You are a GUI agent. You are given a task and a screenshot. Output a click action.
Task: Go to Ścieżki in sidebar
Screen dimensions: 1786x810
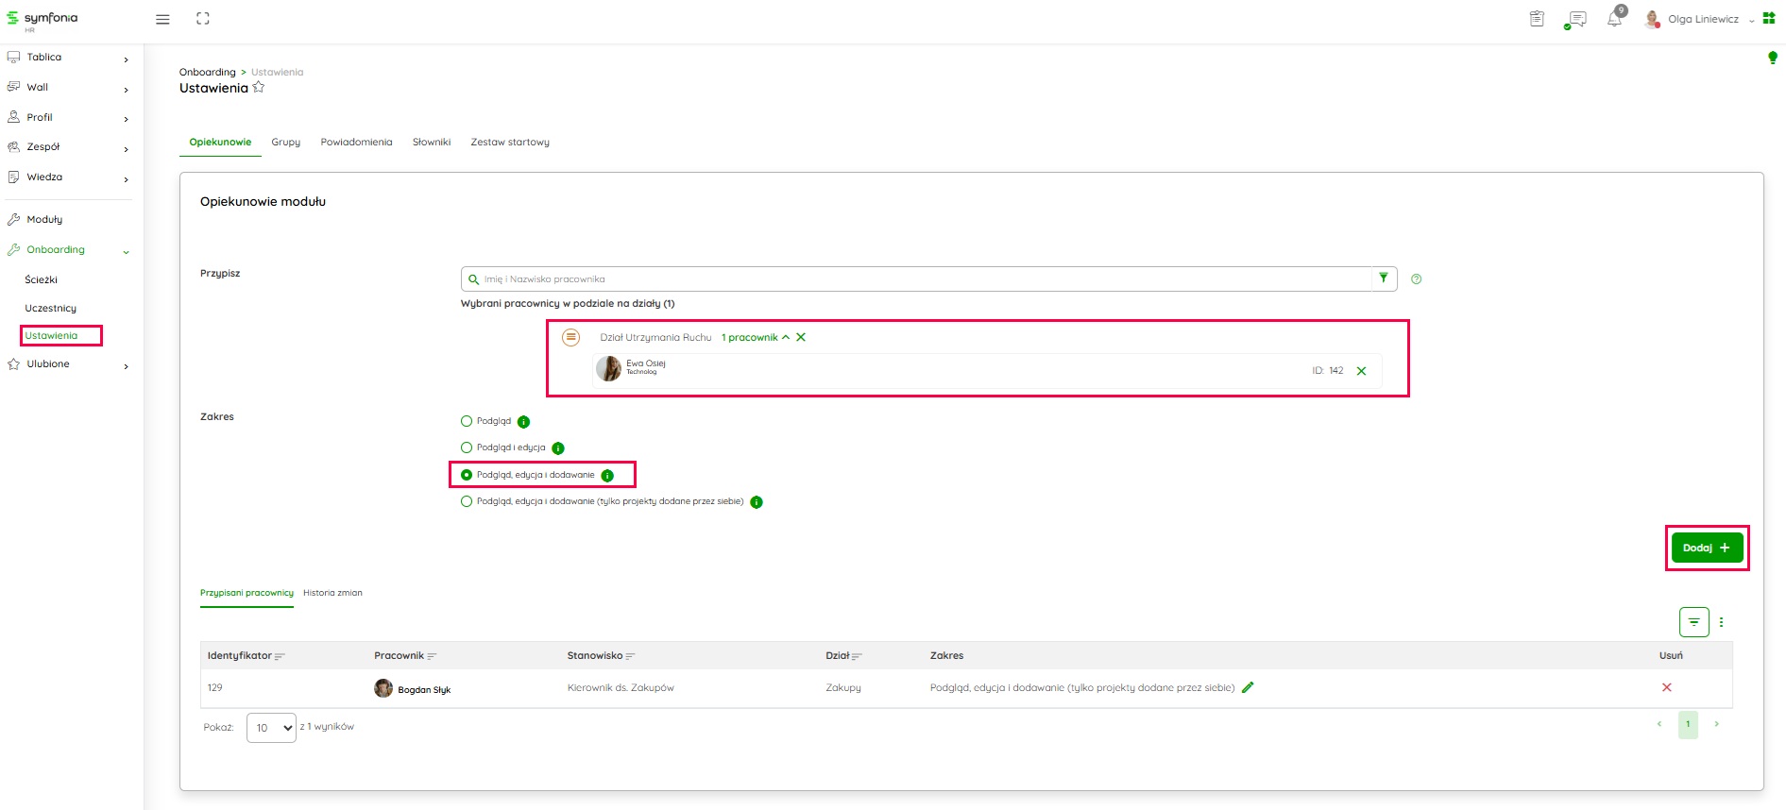point(42,279)
